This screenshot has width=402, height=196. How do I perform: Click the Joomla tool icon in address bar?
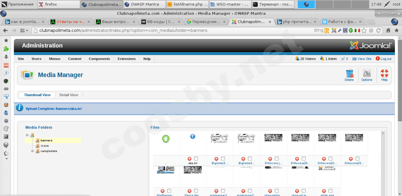334,31
